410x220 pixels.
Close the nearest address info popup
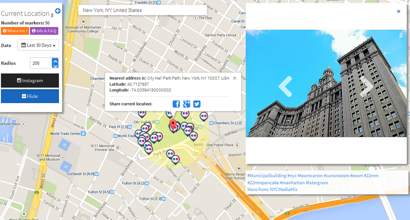pyautogui.click(x=235, y=78)
